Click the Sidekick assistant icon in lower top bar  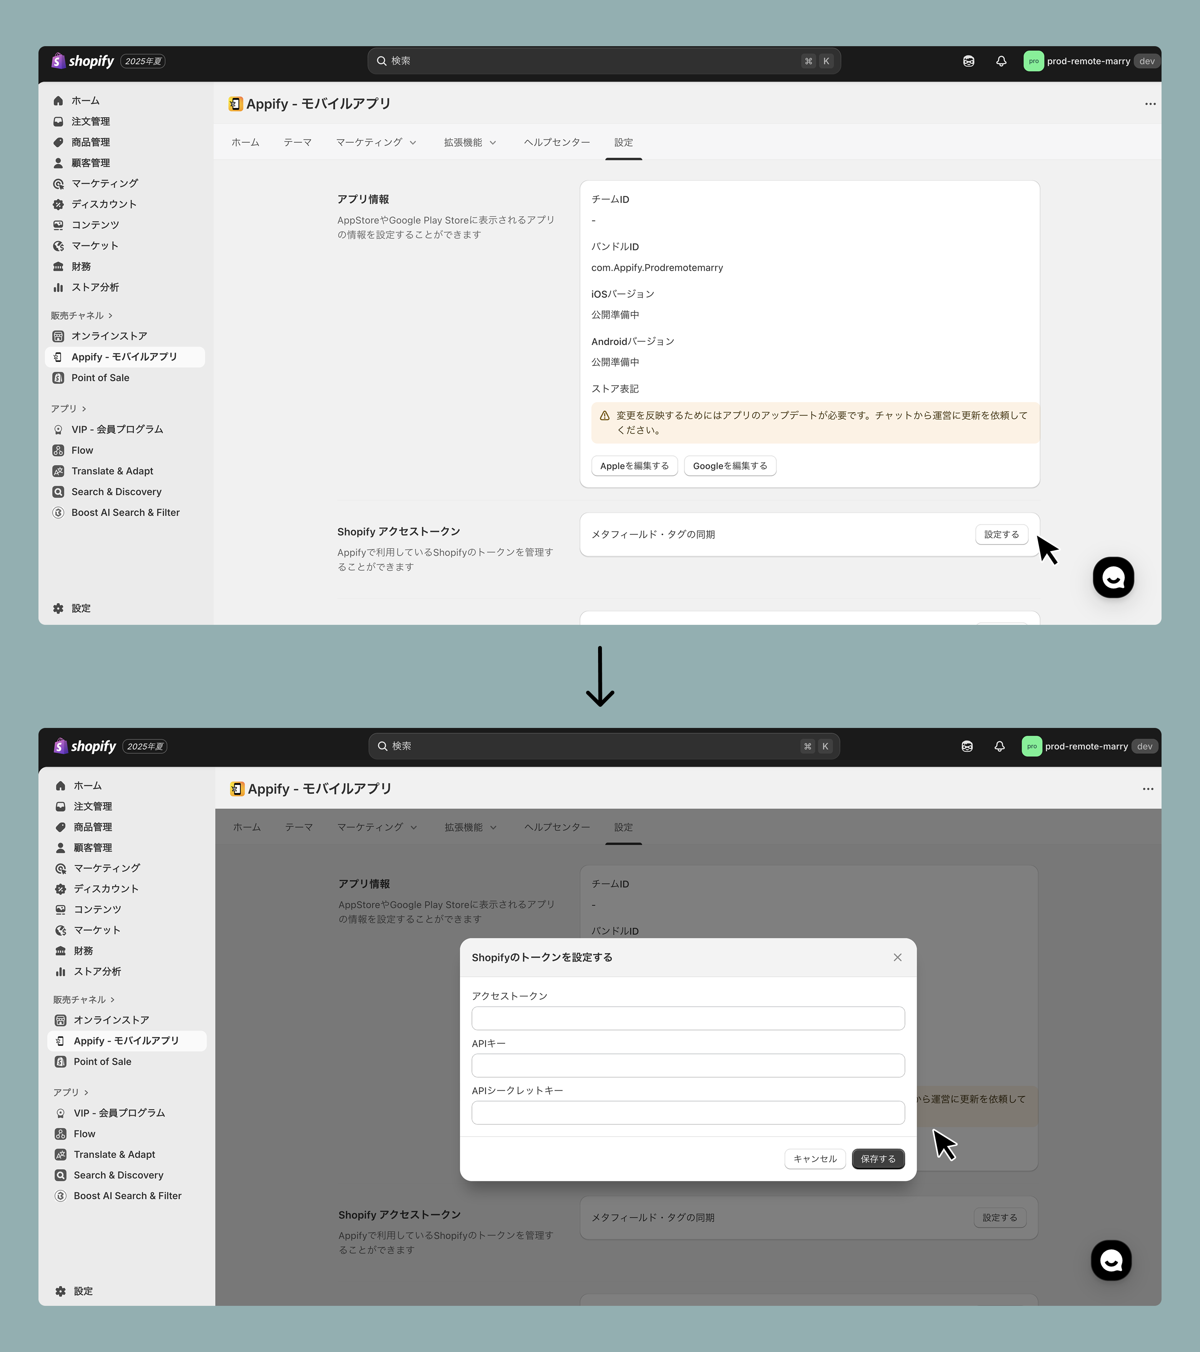(x=967, y=746)
